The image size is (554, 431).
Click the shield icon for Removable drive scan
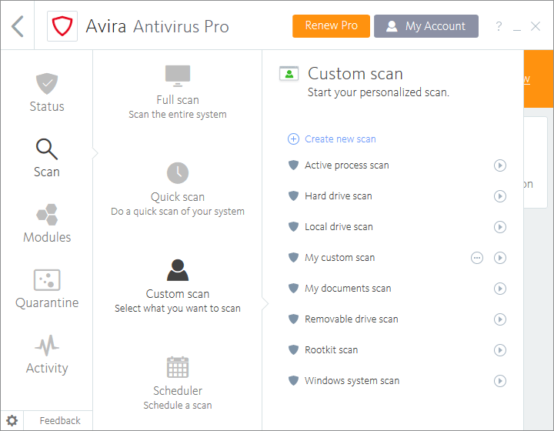pos(293,319)
